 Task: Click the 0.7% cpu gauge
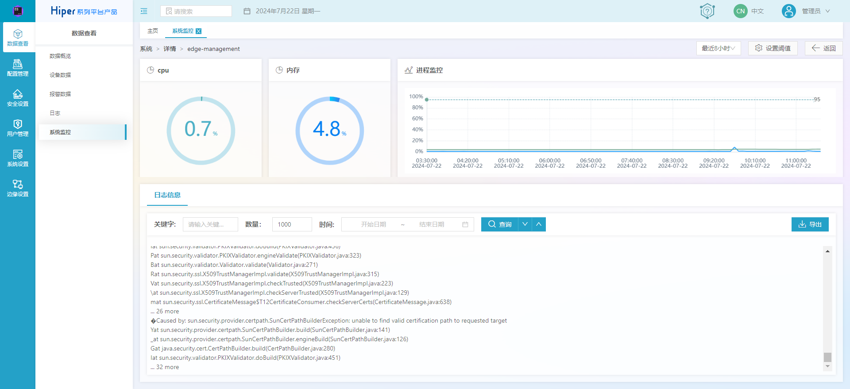click(201, 131)
